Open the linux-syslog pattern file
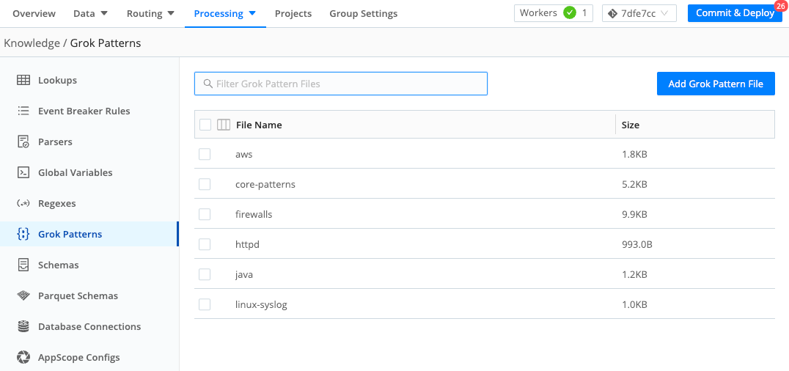The width and height of the screenshot is (789, 371). coord(261,305)
